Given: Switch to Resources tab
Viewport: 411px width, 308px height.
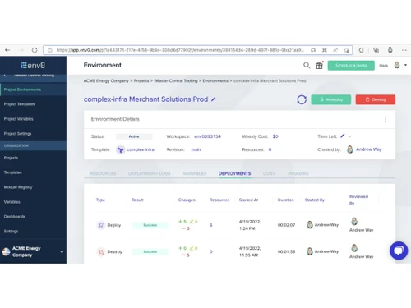Looking at the screenshot, I should [103, 173].
